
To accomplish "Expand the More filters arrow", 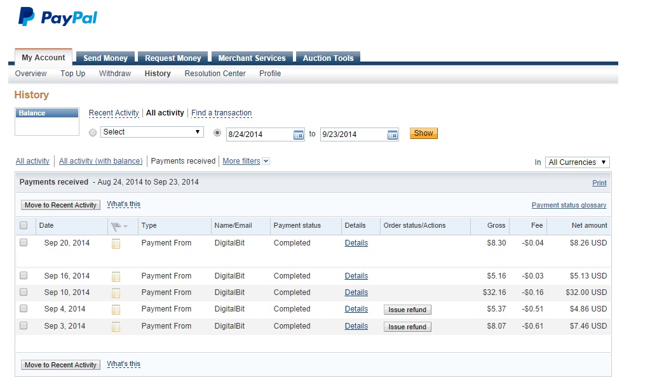I will point(266,161).
